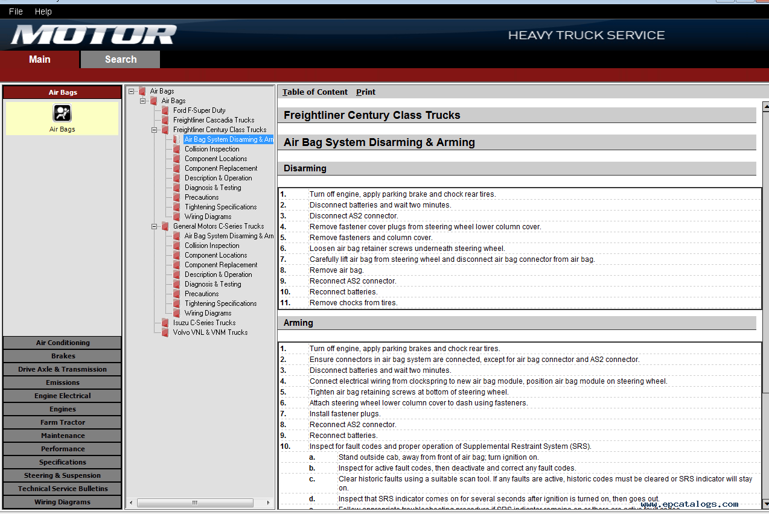
Task: Collapse the Freightliner Century Class Trucks branch
Action: point(155,130)
